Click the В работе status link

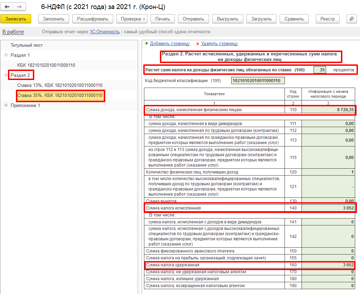coord(13,32)
